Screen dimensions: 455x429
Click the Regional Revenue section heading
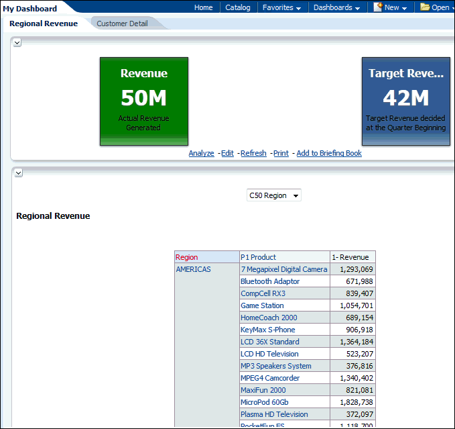click(x=53, y=216)
